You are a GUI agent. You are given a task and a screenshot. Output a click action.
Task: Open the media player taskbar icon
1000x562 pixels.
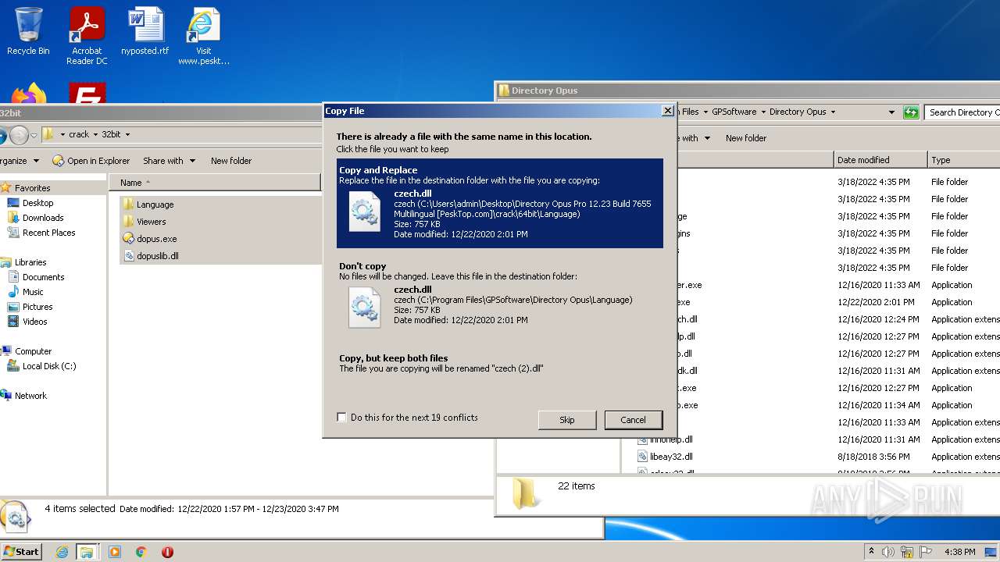[x=115, y=552]
